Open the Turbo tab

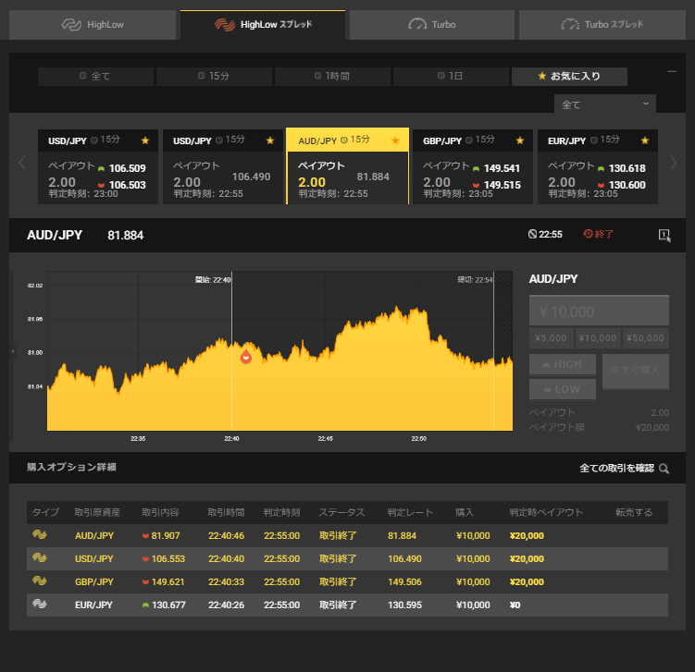tap(432, 25)
